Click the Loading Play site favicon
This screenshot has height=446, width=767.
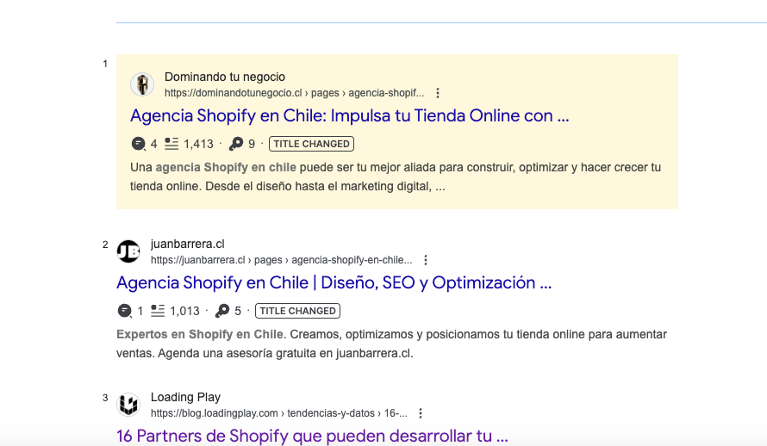[128, 405]
